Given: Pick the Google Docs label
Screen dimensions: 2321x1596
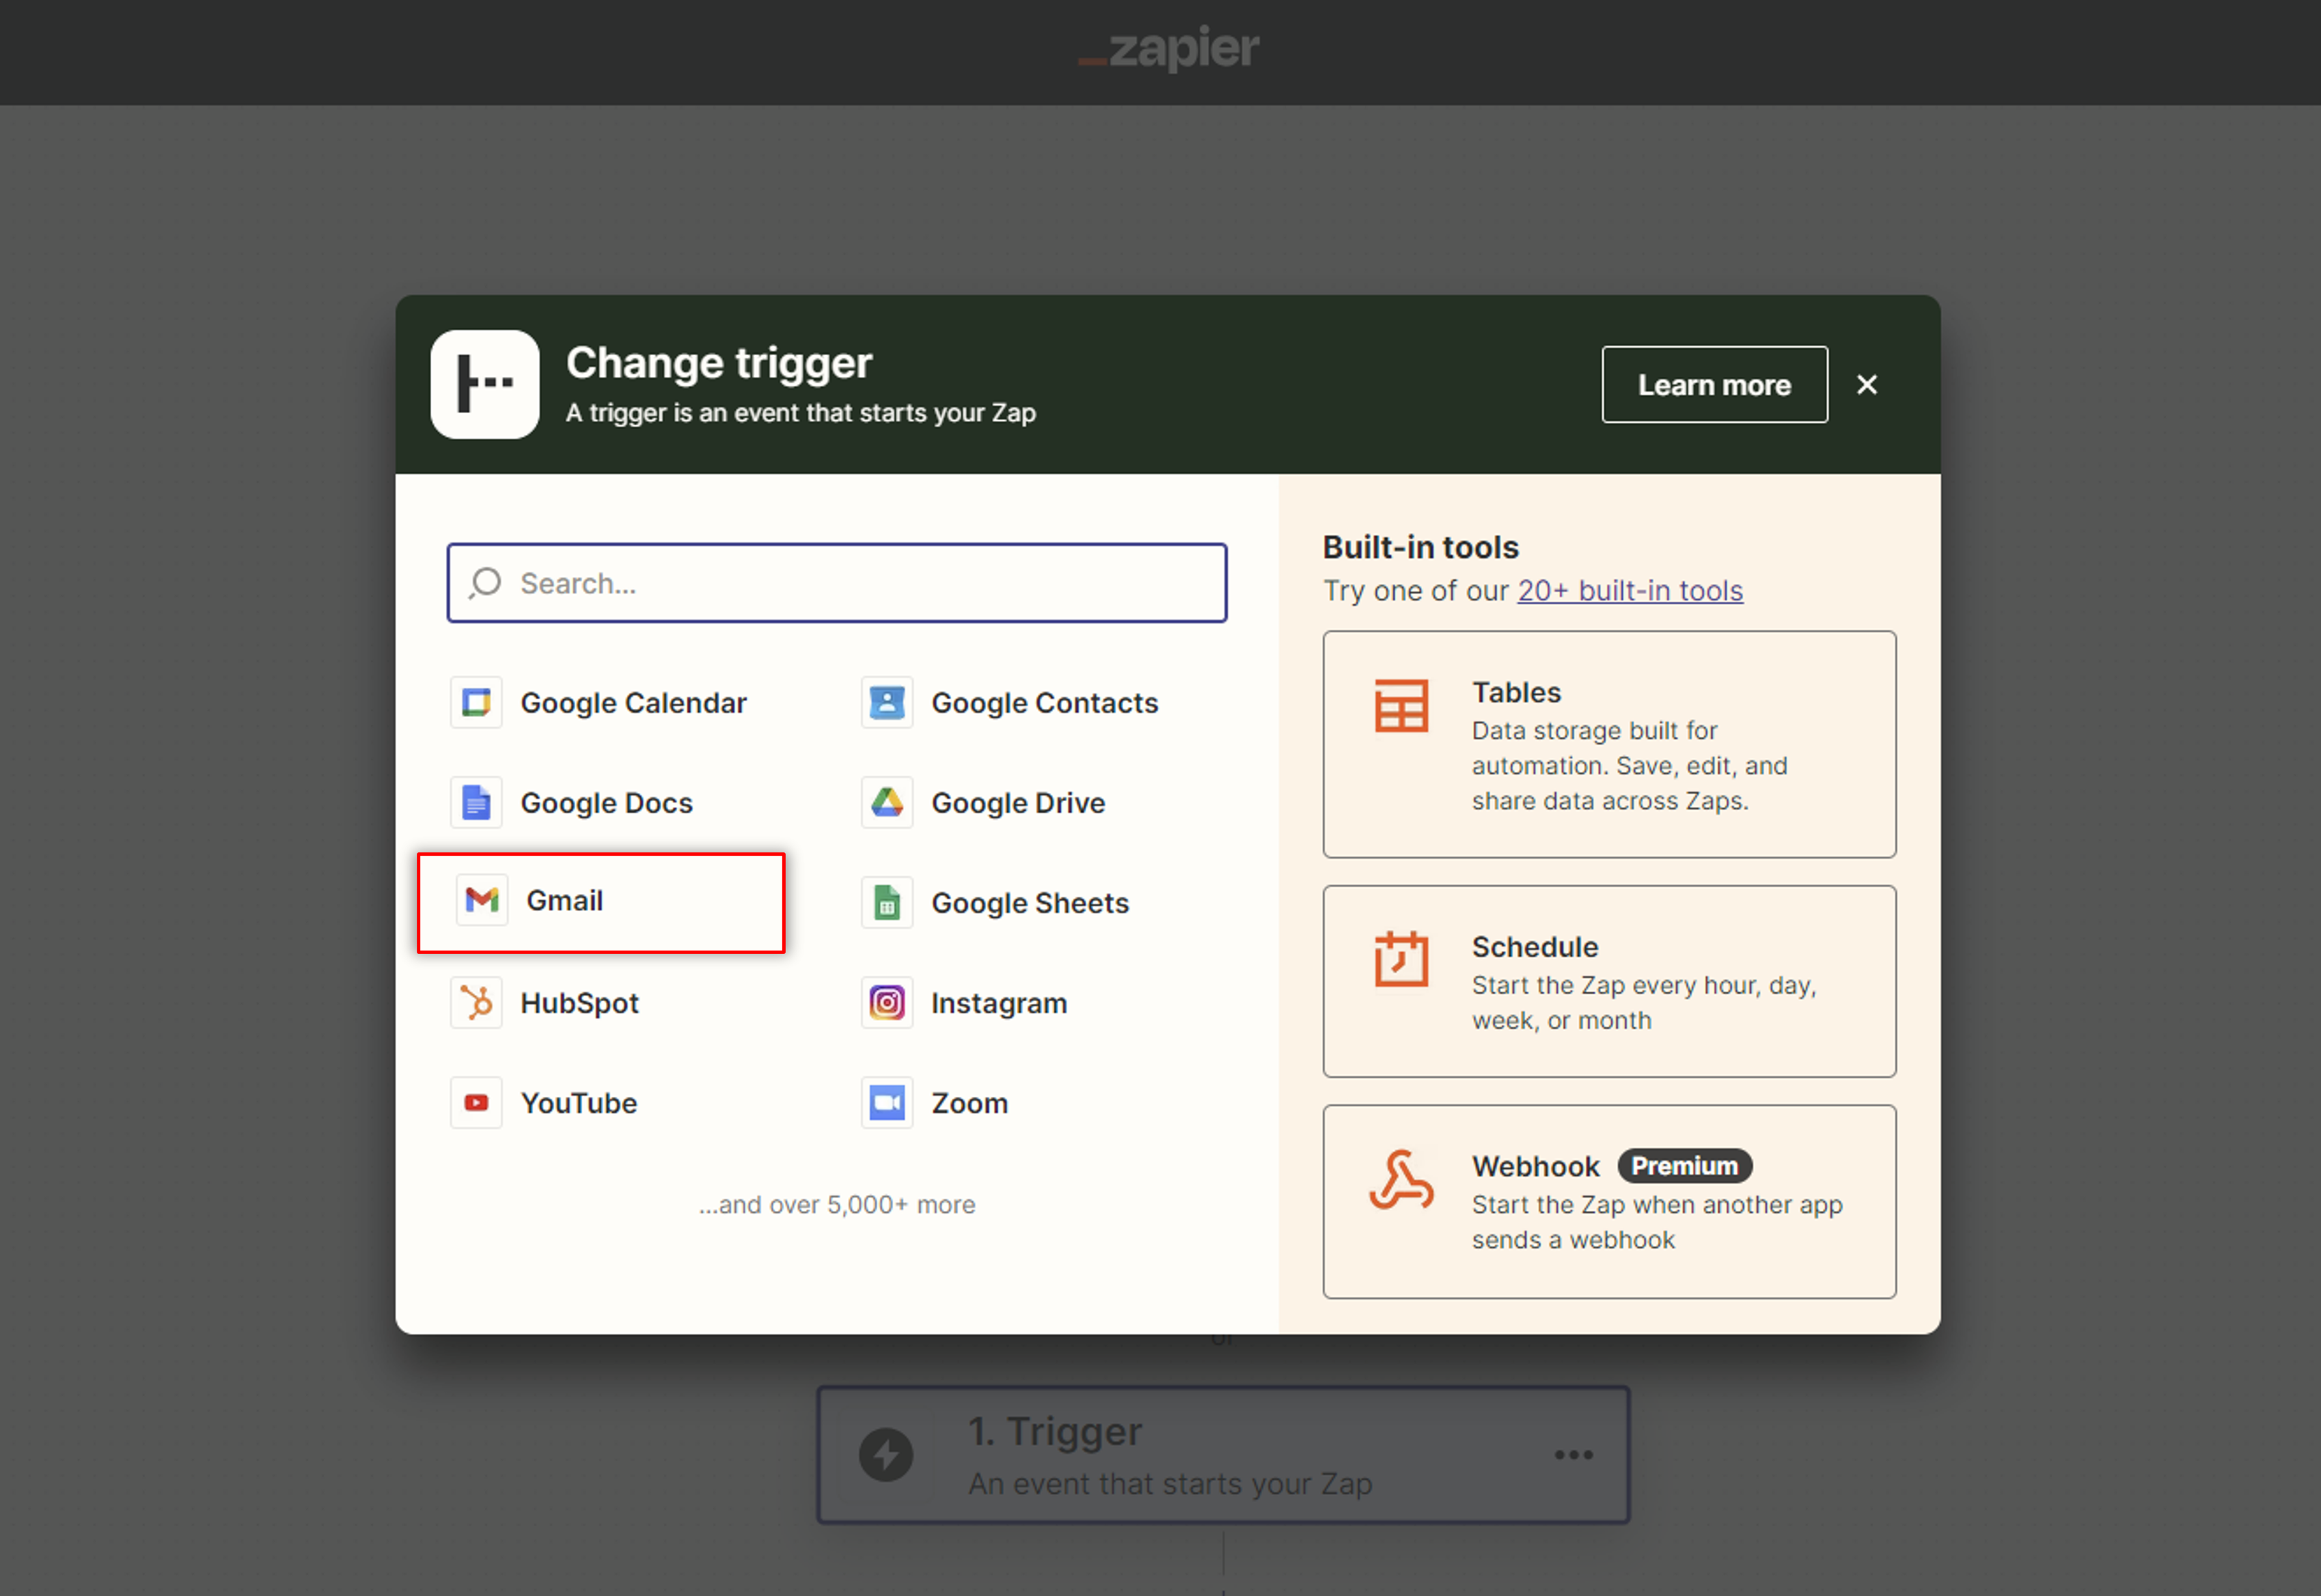Looking at the screenshot, I should 606,803.
